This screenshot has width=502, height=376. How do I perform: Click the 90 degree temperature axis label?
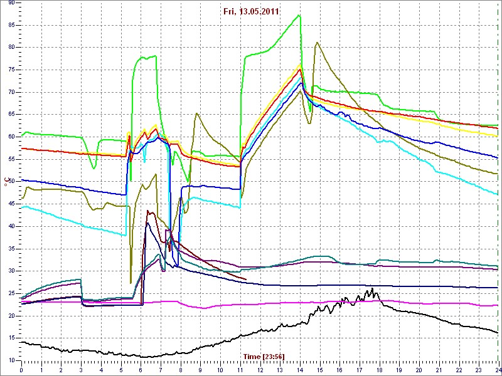(10, 3)
